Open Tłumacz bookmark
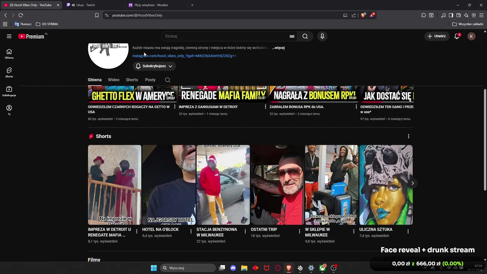The height and width of the screenshot is (274, 487). click(23, 24)
